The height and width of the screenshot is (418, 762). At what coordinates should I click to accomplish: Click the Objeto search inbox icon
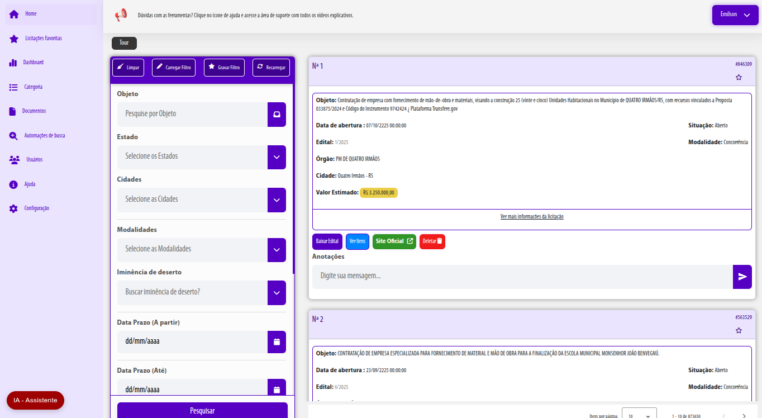click(277, 114)
